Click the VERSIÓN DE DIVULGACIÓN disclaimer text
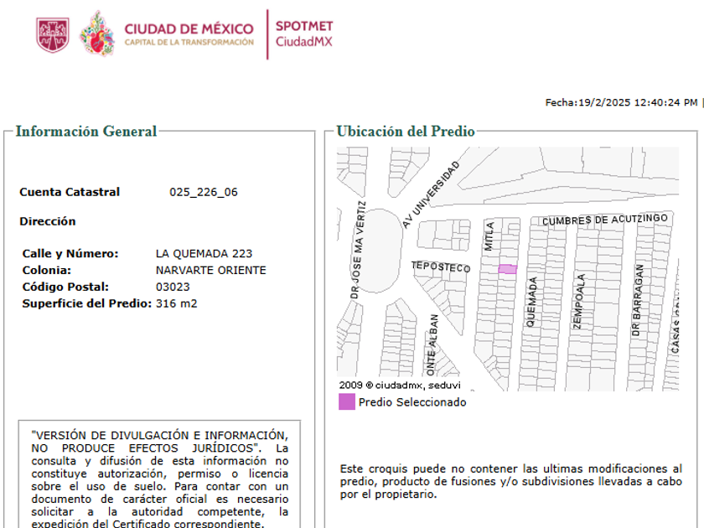The height and width of the screenshot is (528, 704). click(x=159, y=479)
